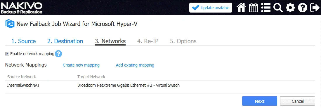Open settings gear icon
This screenshot has height=108, width=321.
coord(290,8)
